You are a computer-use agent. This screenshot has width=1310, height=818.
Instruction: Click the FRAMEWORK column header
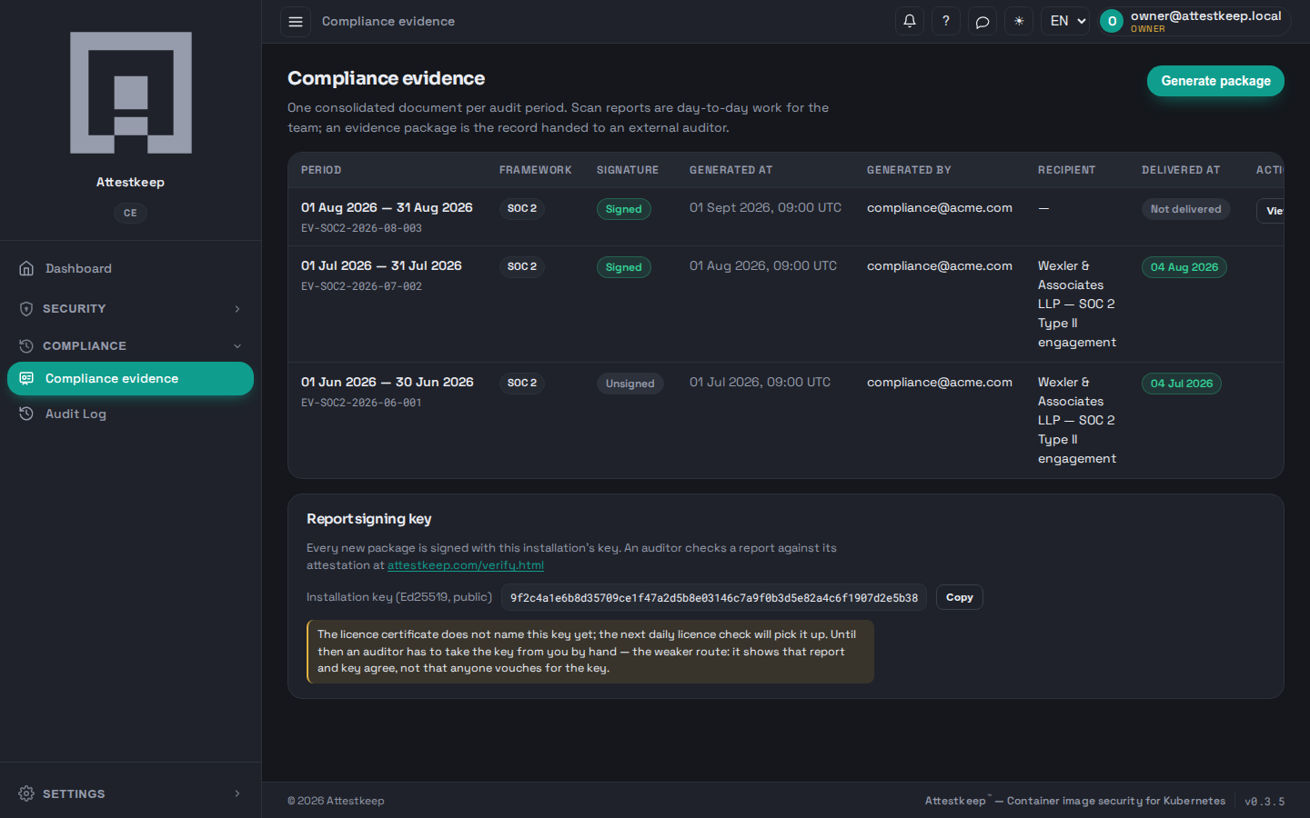(x=535, y=170)
